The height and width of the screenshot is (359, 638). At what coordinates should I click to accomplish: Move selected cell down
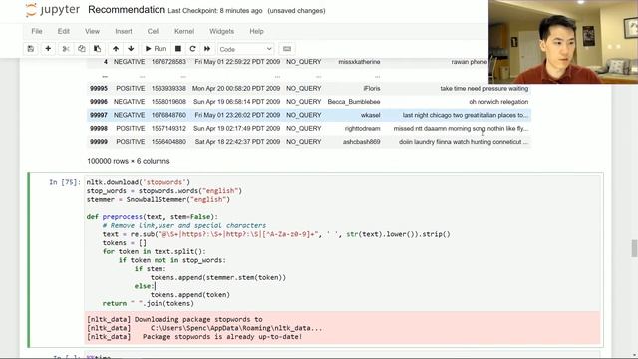pos(131,49)
